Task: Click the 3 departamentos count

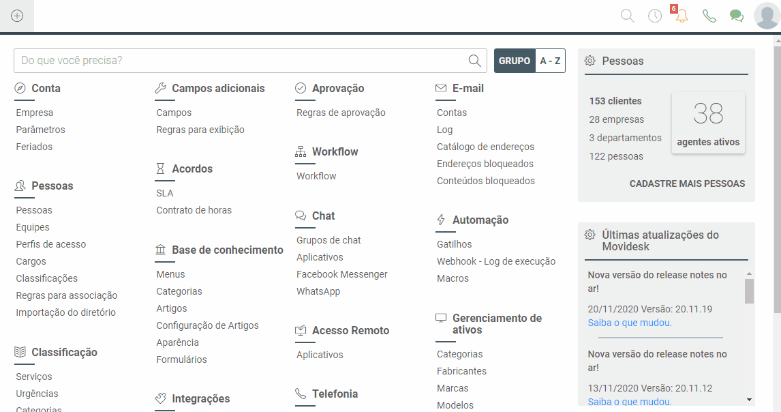Action: point(625,138)
